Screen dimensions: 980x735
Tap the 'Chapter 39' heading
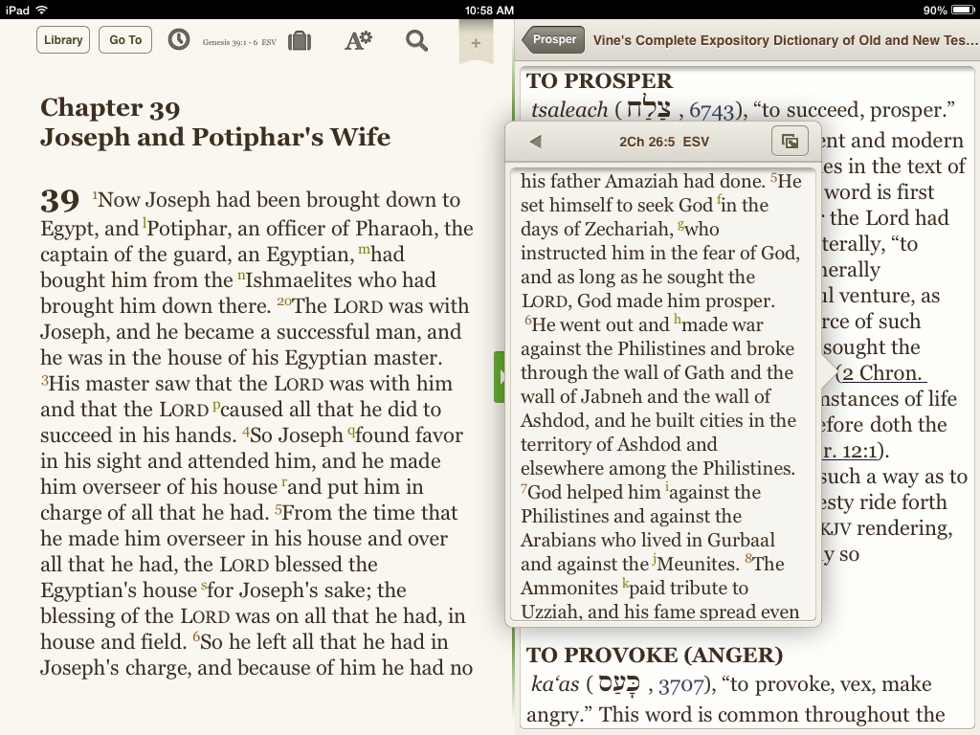point(110,108)
